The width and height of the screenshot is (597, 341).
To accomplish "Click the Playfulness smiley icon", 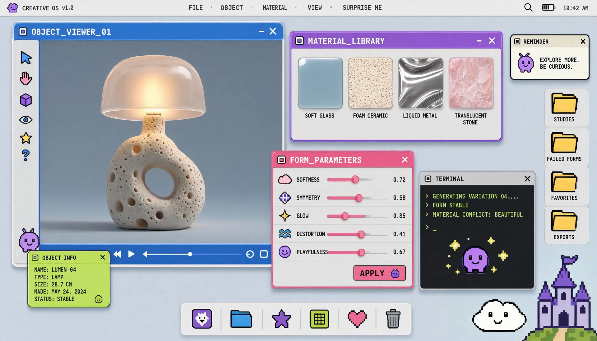I will pos(285,252).
